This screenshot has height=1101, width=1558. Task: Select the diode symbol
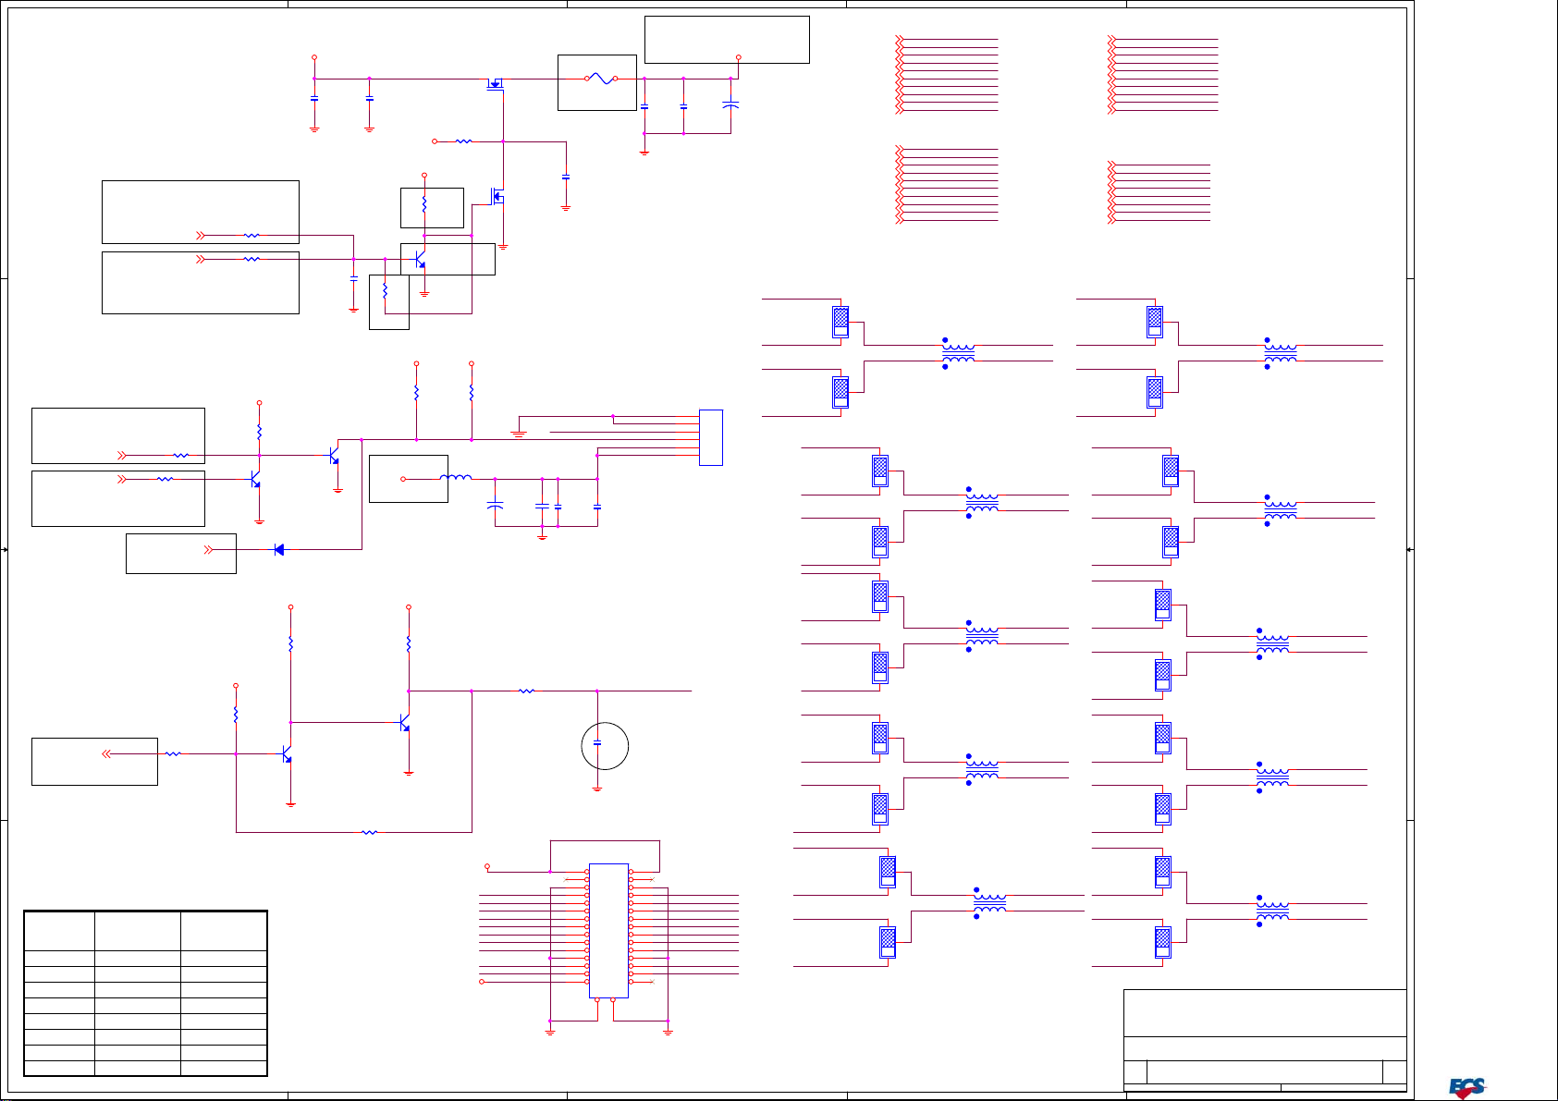pyautogui.click(x=279, y=550)
